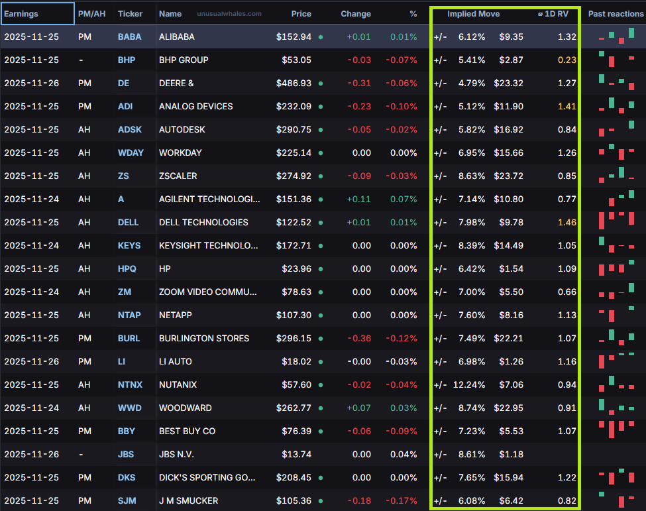
Task: Click the Past reactions column header
Action: pos(616,14)
